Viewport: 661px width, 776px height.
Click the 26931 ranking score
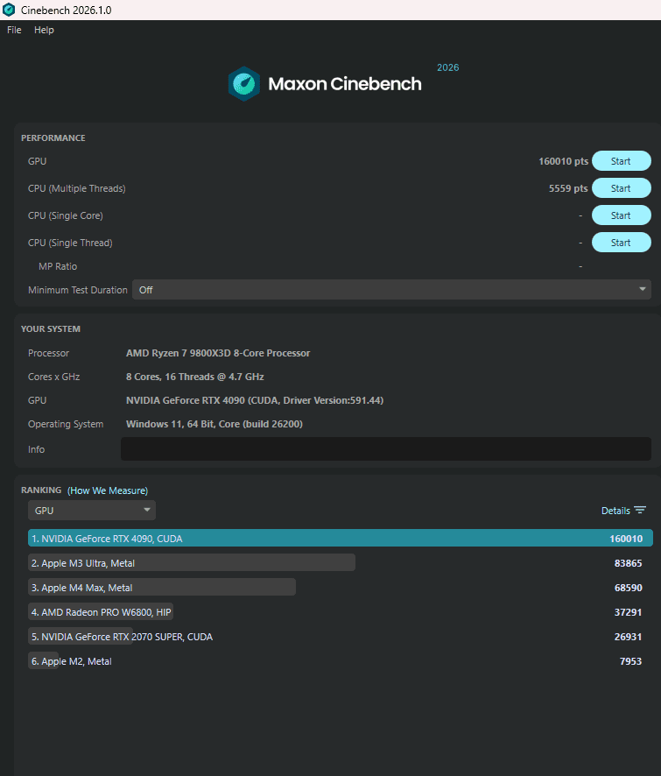pos(628,637)
